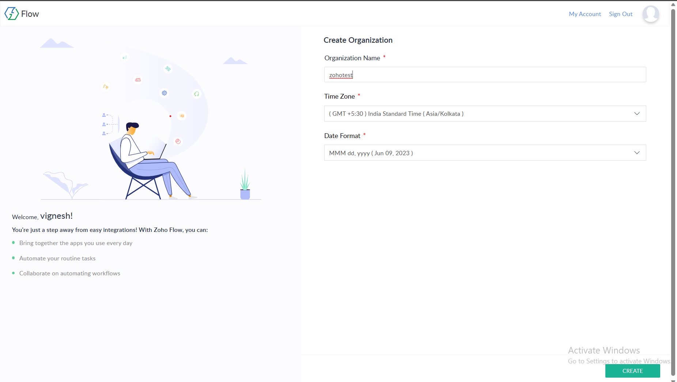
Task: Open My Account link
Action: (x=585, y=14)
